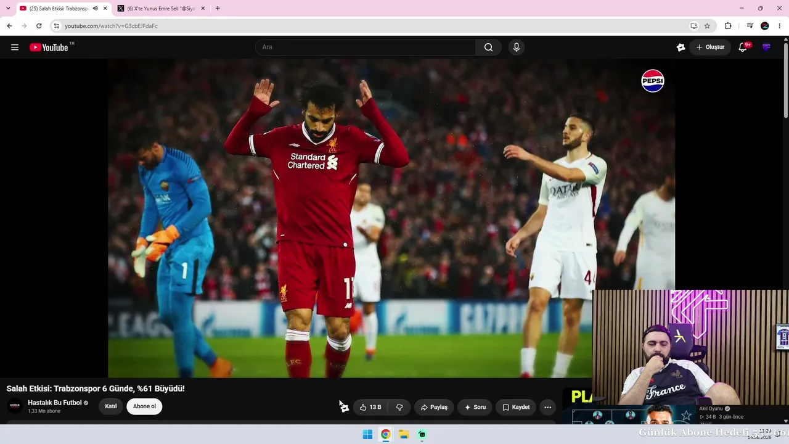The width and height of the screenshot is (789, 444).
Task: Click the YouTube search magnifier button
Action: (x=488, y=47)
